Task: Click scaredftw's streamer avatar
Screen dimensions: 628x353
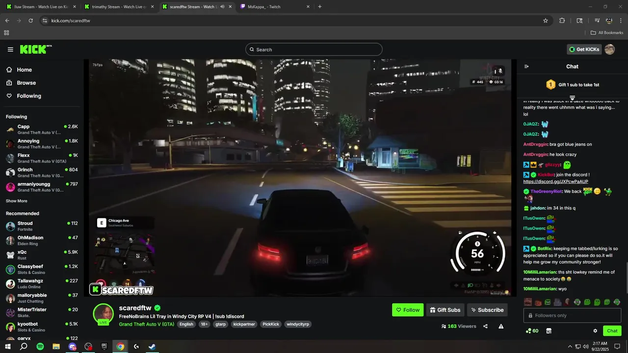Action: click(104, 314)
